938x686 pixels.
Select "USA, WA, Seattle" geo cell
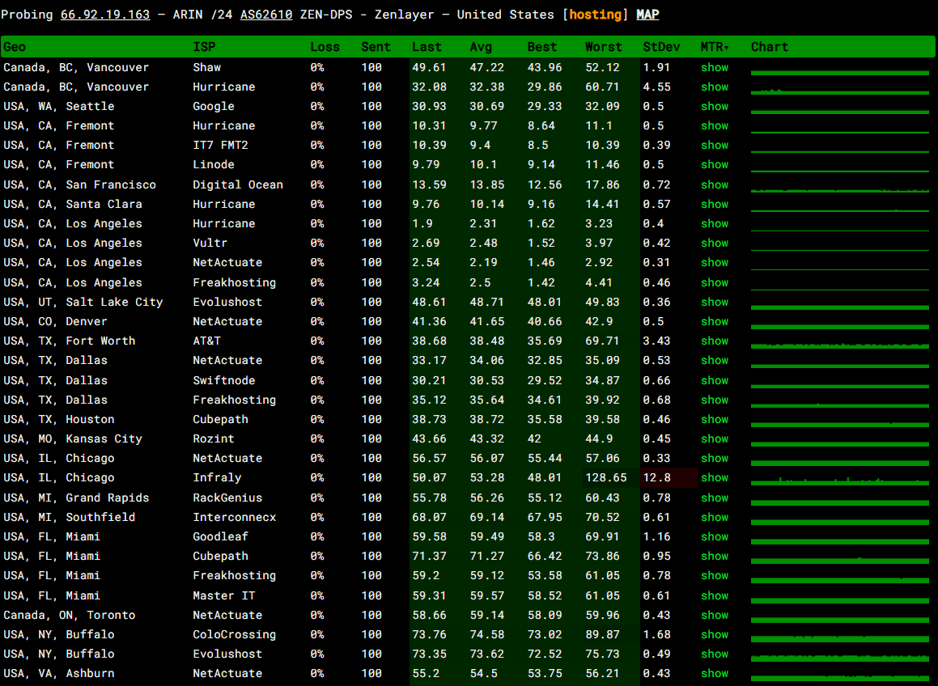[x=58, y=106]
